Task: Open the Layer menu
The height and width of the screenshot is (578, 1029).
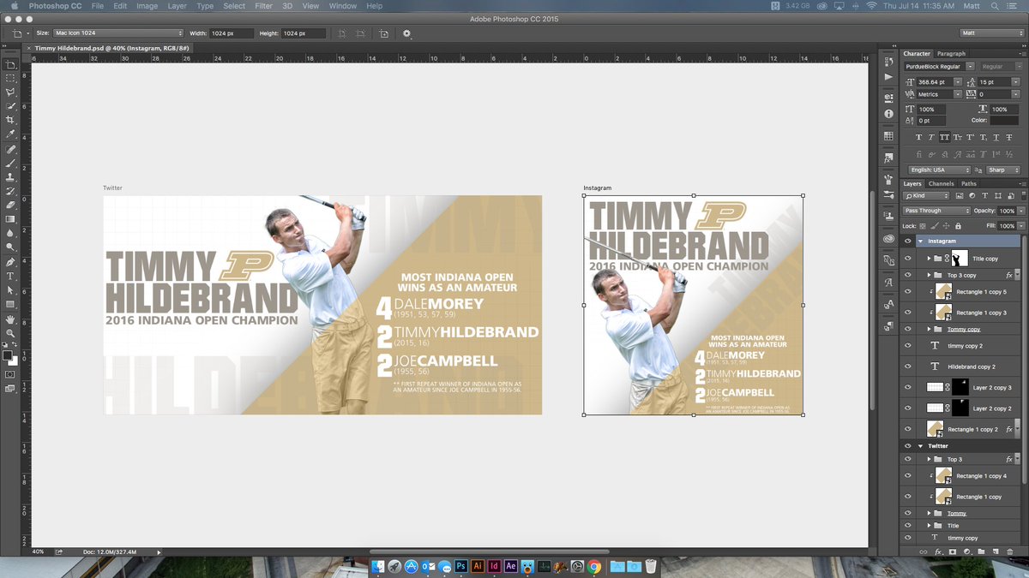Action: click(177, 6)
